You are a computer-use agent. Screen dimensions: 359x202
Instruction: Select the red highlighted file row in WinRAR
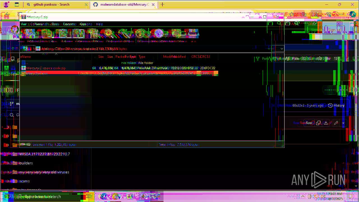coord(119,73)
